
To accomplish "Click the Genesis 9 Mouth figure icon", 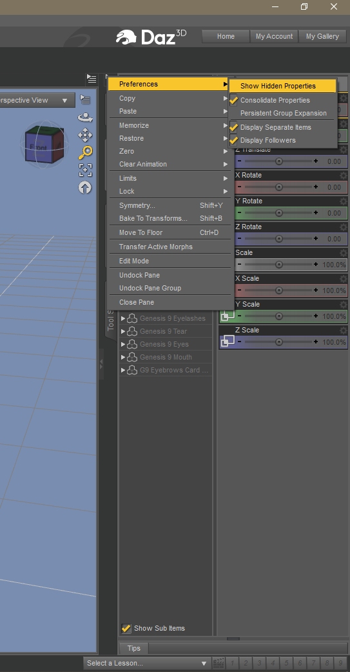I will [132, 357].
